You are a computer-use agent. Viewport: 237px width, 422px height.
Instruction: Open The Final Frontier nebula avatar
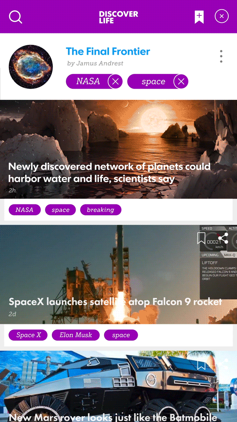point(31,67)
